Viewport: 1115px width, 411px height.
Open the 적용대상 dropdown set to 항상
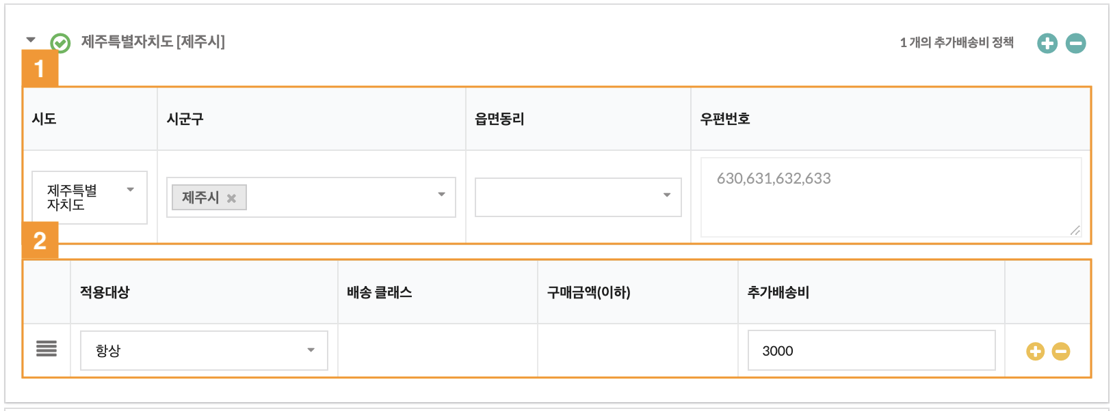click(x=204, y=350)
